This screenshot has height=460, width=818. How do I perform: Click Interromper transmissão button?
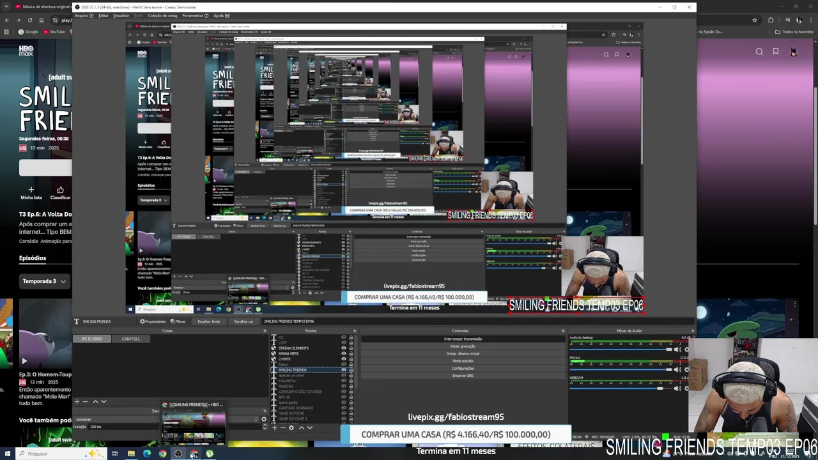(x=463, y=339)
